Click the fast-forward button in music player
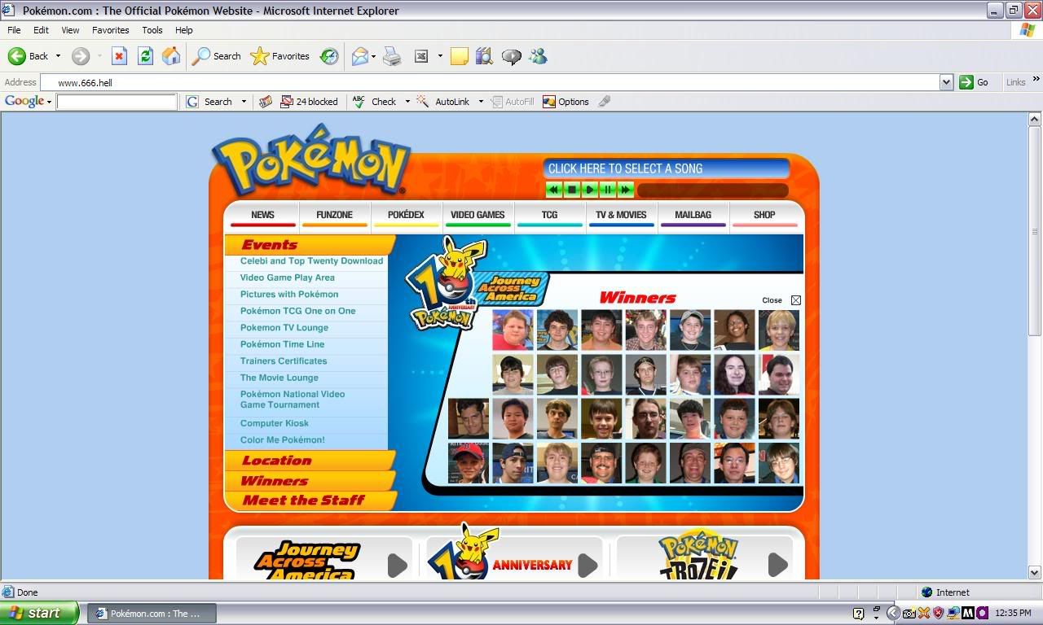The width and height of the screenshot is (1043, 625). (x=626, y=190)
